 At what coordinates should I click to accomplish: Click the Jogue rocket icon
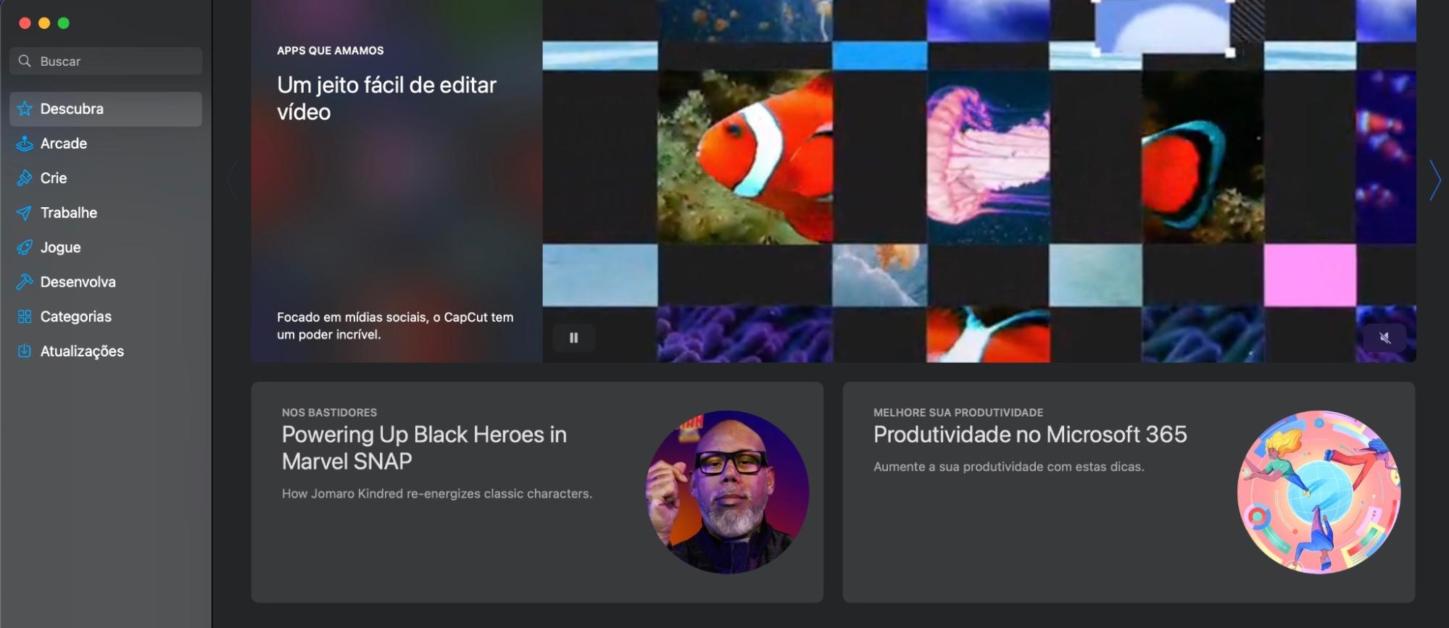coord(25,248)
